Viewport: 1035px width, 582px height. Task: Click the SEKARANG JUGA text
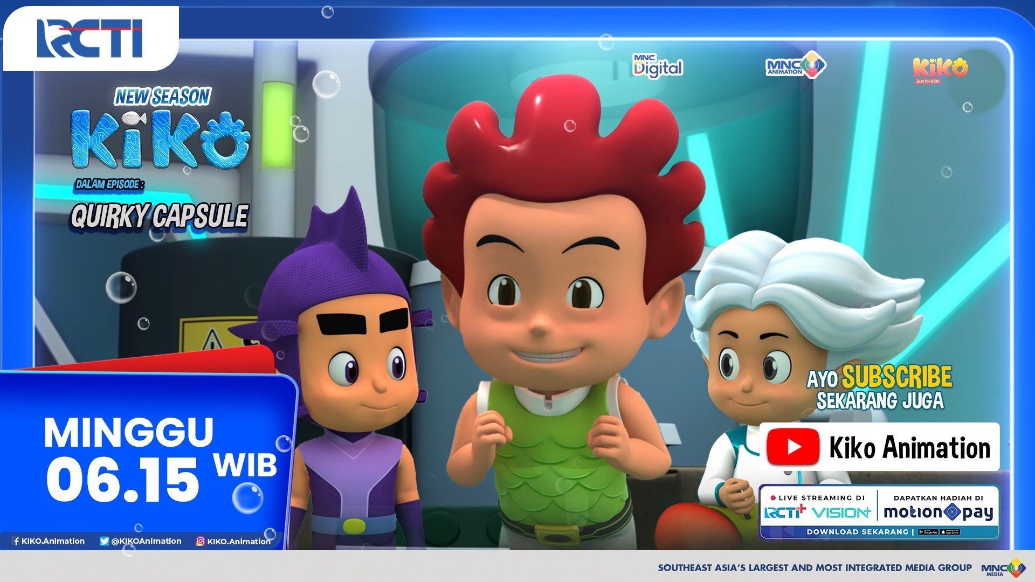(x=880, y=401)
